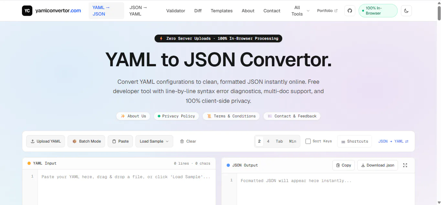Open the YAML → JSON nav tab
This screenshot has width=441, height=205.
106,11
